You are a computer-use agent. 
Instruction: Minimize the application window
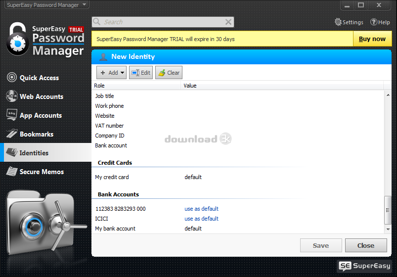(x=347, y=5)
